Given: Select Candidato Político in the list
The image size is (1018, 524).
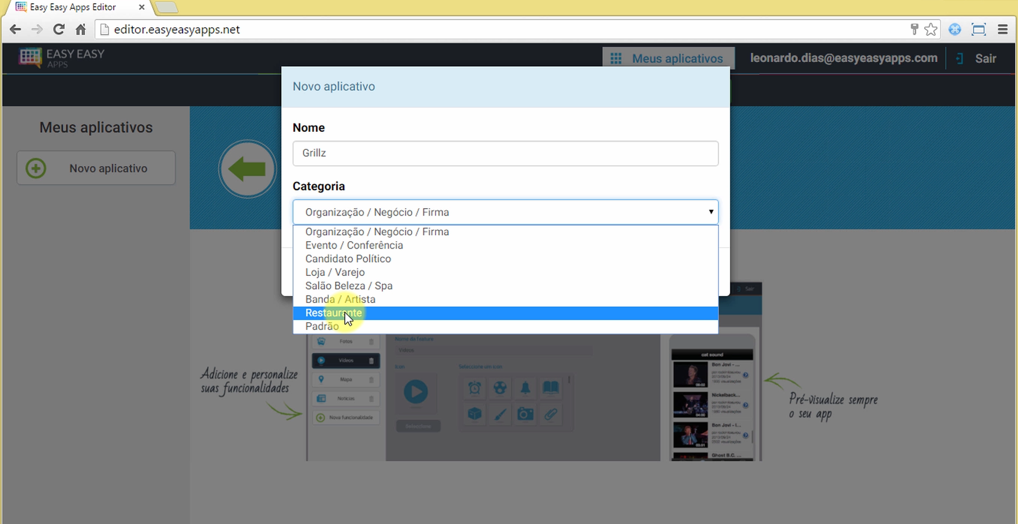Looking at the screenshot, I should coord(348,259).
